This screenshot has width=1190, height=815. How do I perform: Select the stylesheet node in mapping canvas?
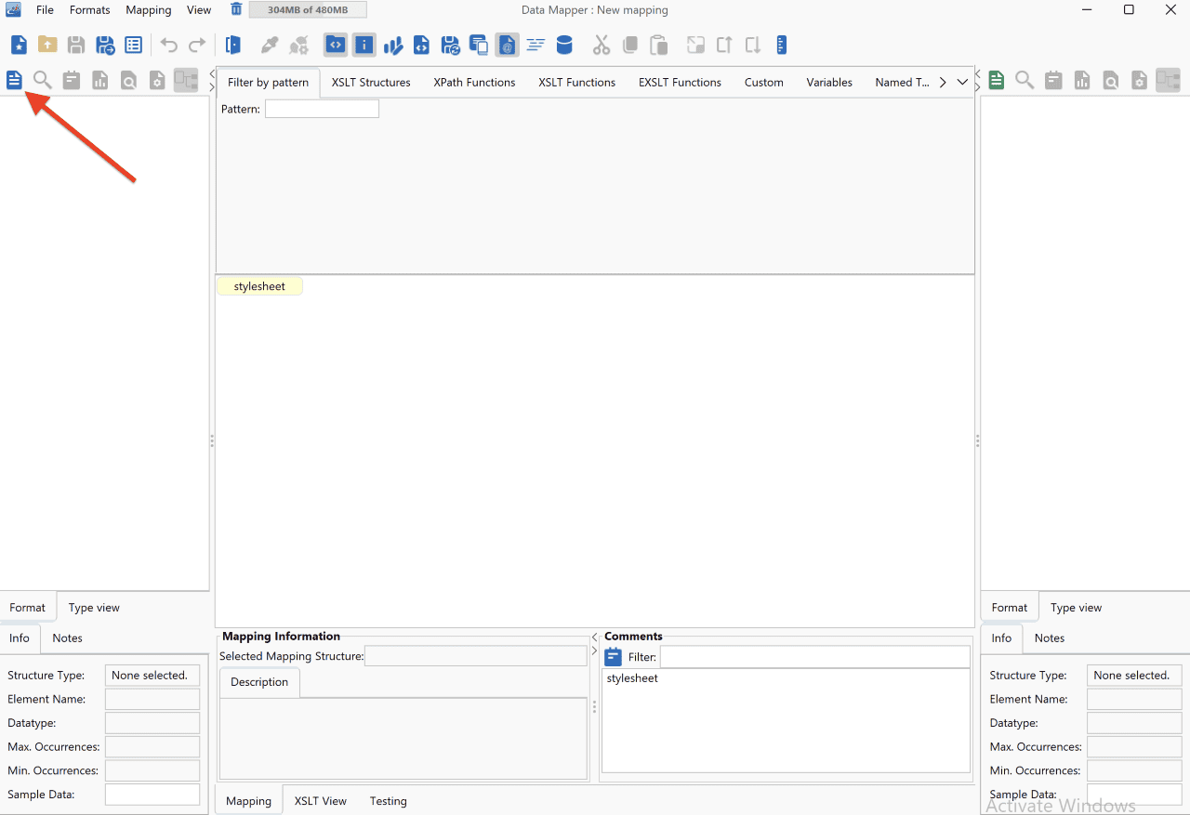coord(259,286)
